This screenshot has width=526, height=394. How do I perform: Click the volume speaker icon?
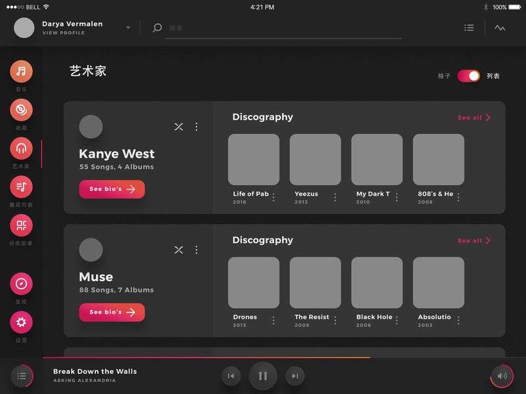coord(502,376)
